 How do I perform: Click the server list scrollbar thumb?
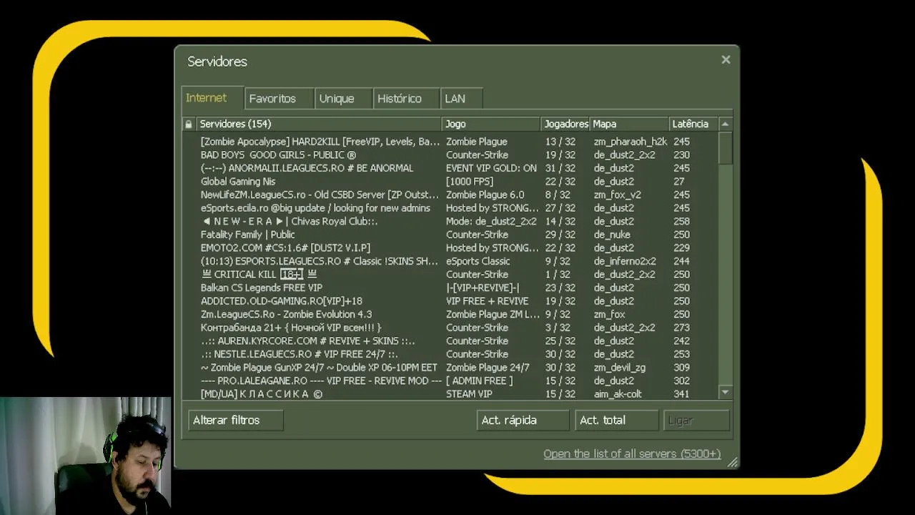[725, 148]
